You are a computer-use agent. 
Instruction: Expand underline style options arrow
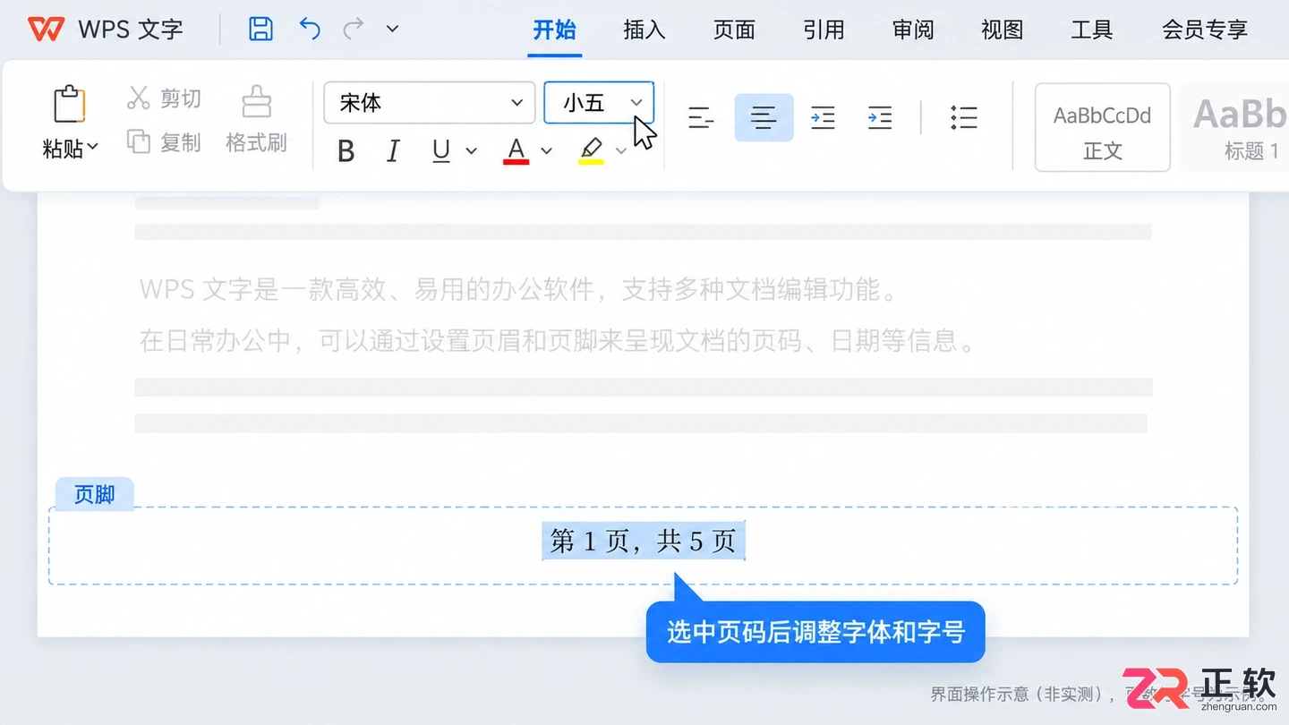(x=472, y=151)
